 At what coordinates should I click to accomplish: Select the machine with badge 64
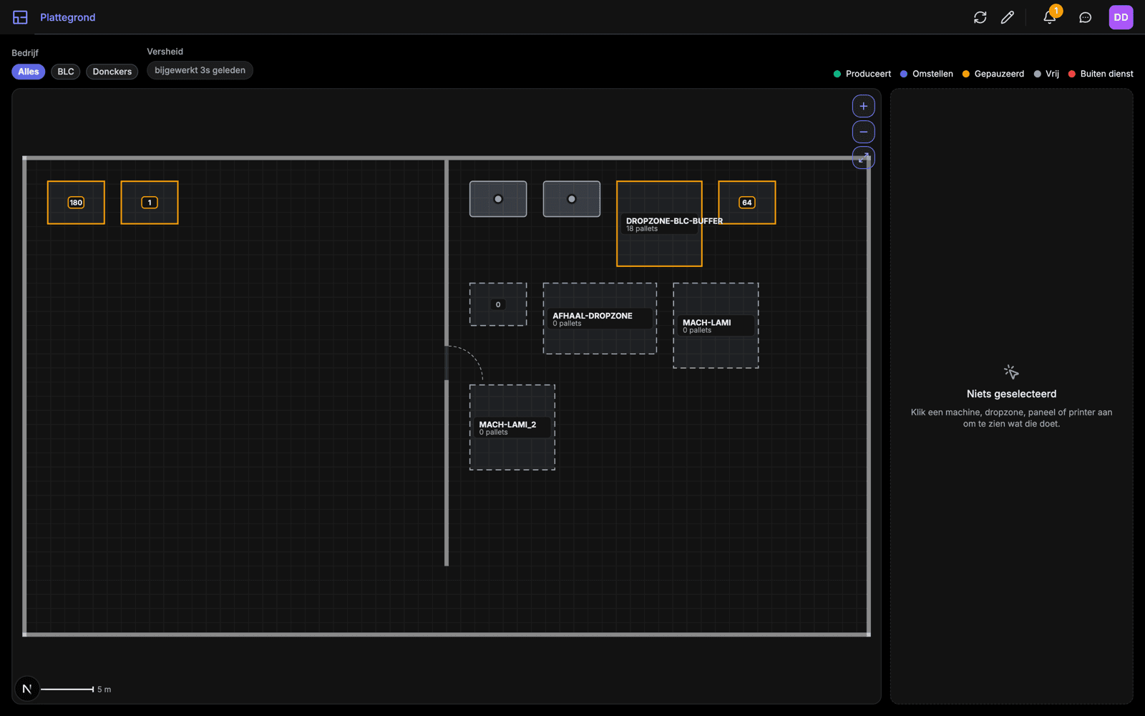(747, 203)
